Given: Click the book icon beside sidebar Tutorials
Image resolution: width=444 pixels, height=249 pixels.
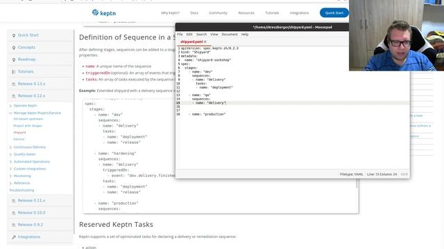Looking at the screenshot, I should point(14,72).
